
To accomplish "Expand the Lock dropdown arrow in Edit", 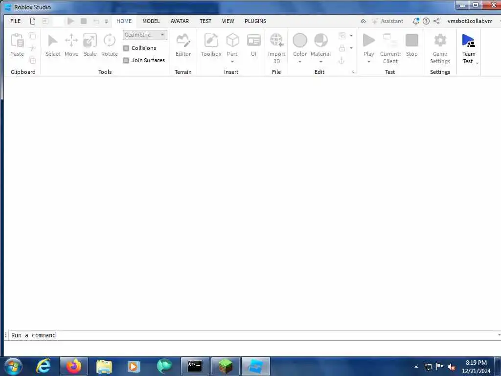I will [x=351, y=48].
